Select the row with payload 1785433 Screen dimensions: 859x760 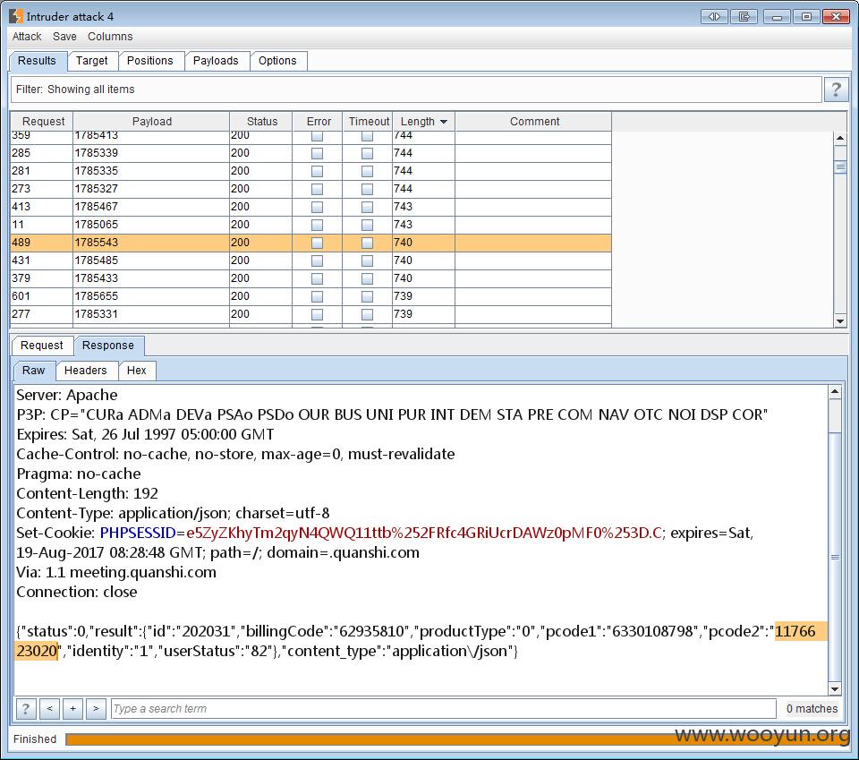[310, 278]
